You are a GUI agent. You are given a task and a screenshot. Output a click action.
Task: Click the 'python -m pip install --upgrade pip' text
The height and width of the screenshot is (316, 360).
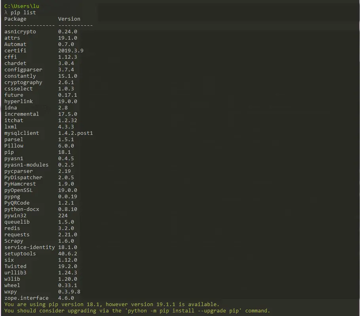coord(183,311)
